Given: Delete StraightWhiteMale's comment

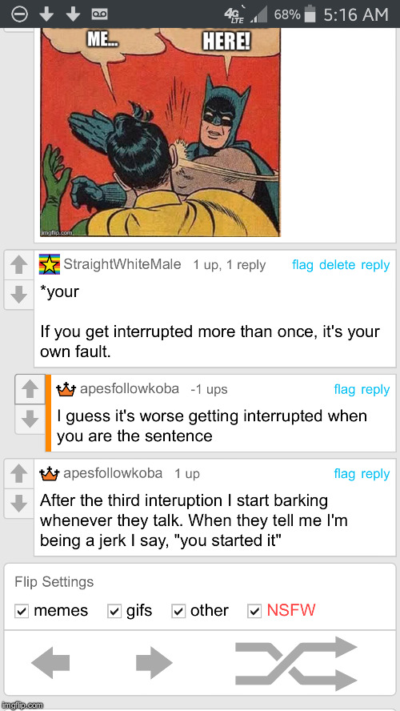Looking at the screenshot, I should pyautogui.click(x=338, y=265).
